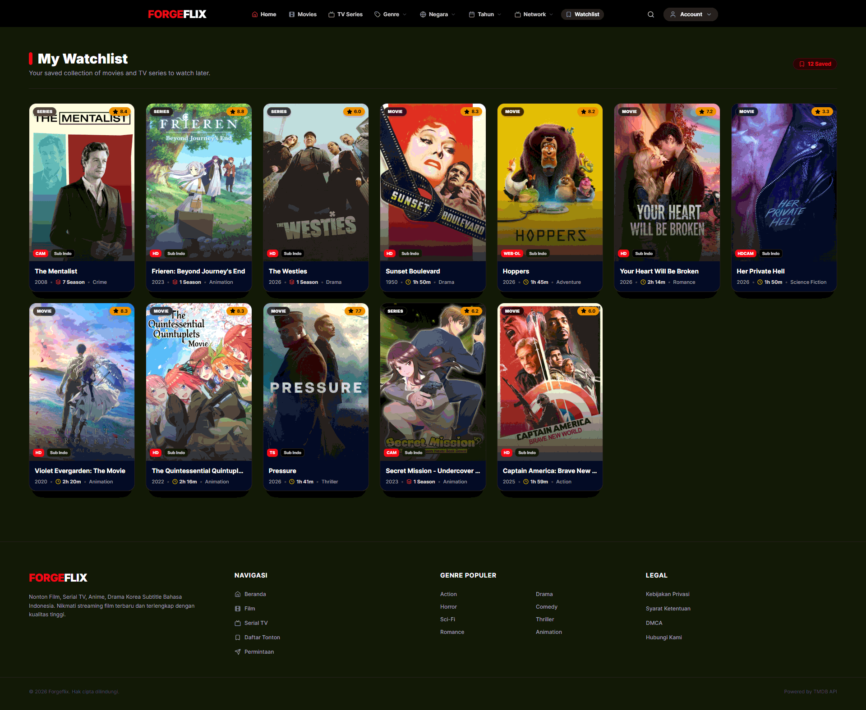This screenshot has height=710, width=866.
Task: Click the Serial TV link in footer
Action: [251, 623]
